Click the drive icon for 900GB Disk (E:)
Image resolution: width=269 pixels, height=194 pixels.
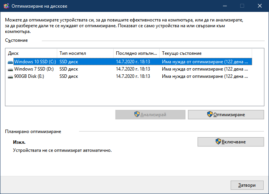[x=10, y=77]
